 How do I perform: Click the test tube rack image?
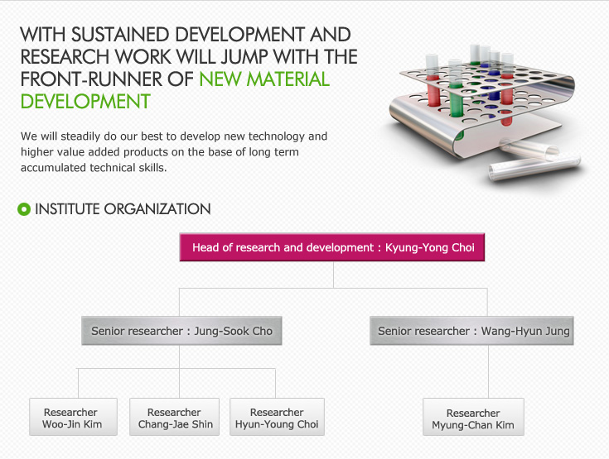(x=486, y=112)
